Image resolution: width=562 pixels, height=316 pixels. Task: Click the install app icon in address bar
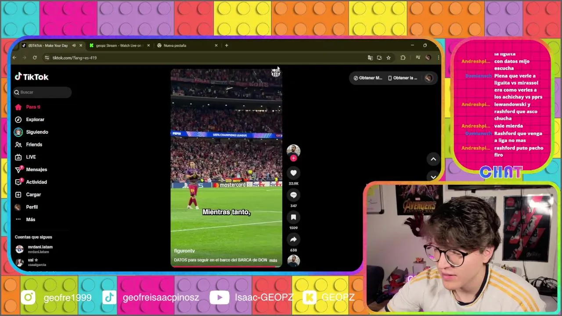pos(379,58)
